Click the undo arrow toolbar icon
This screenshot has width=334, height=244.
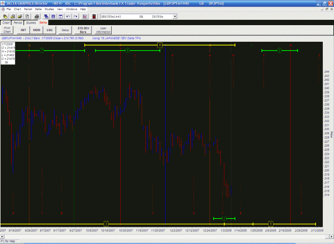pos(68,17)
